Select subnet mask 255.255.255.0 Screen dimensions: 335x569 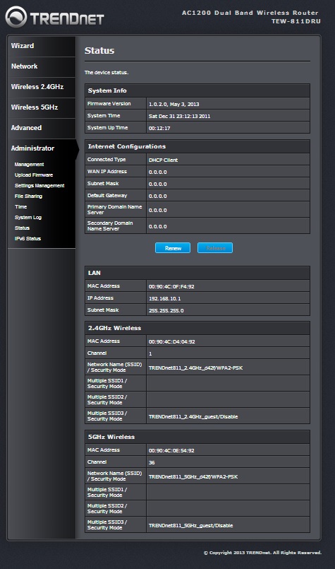tap(166, 310)
